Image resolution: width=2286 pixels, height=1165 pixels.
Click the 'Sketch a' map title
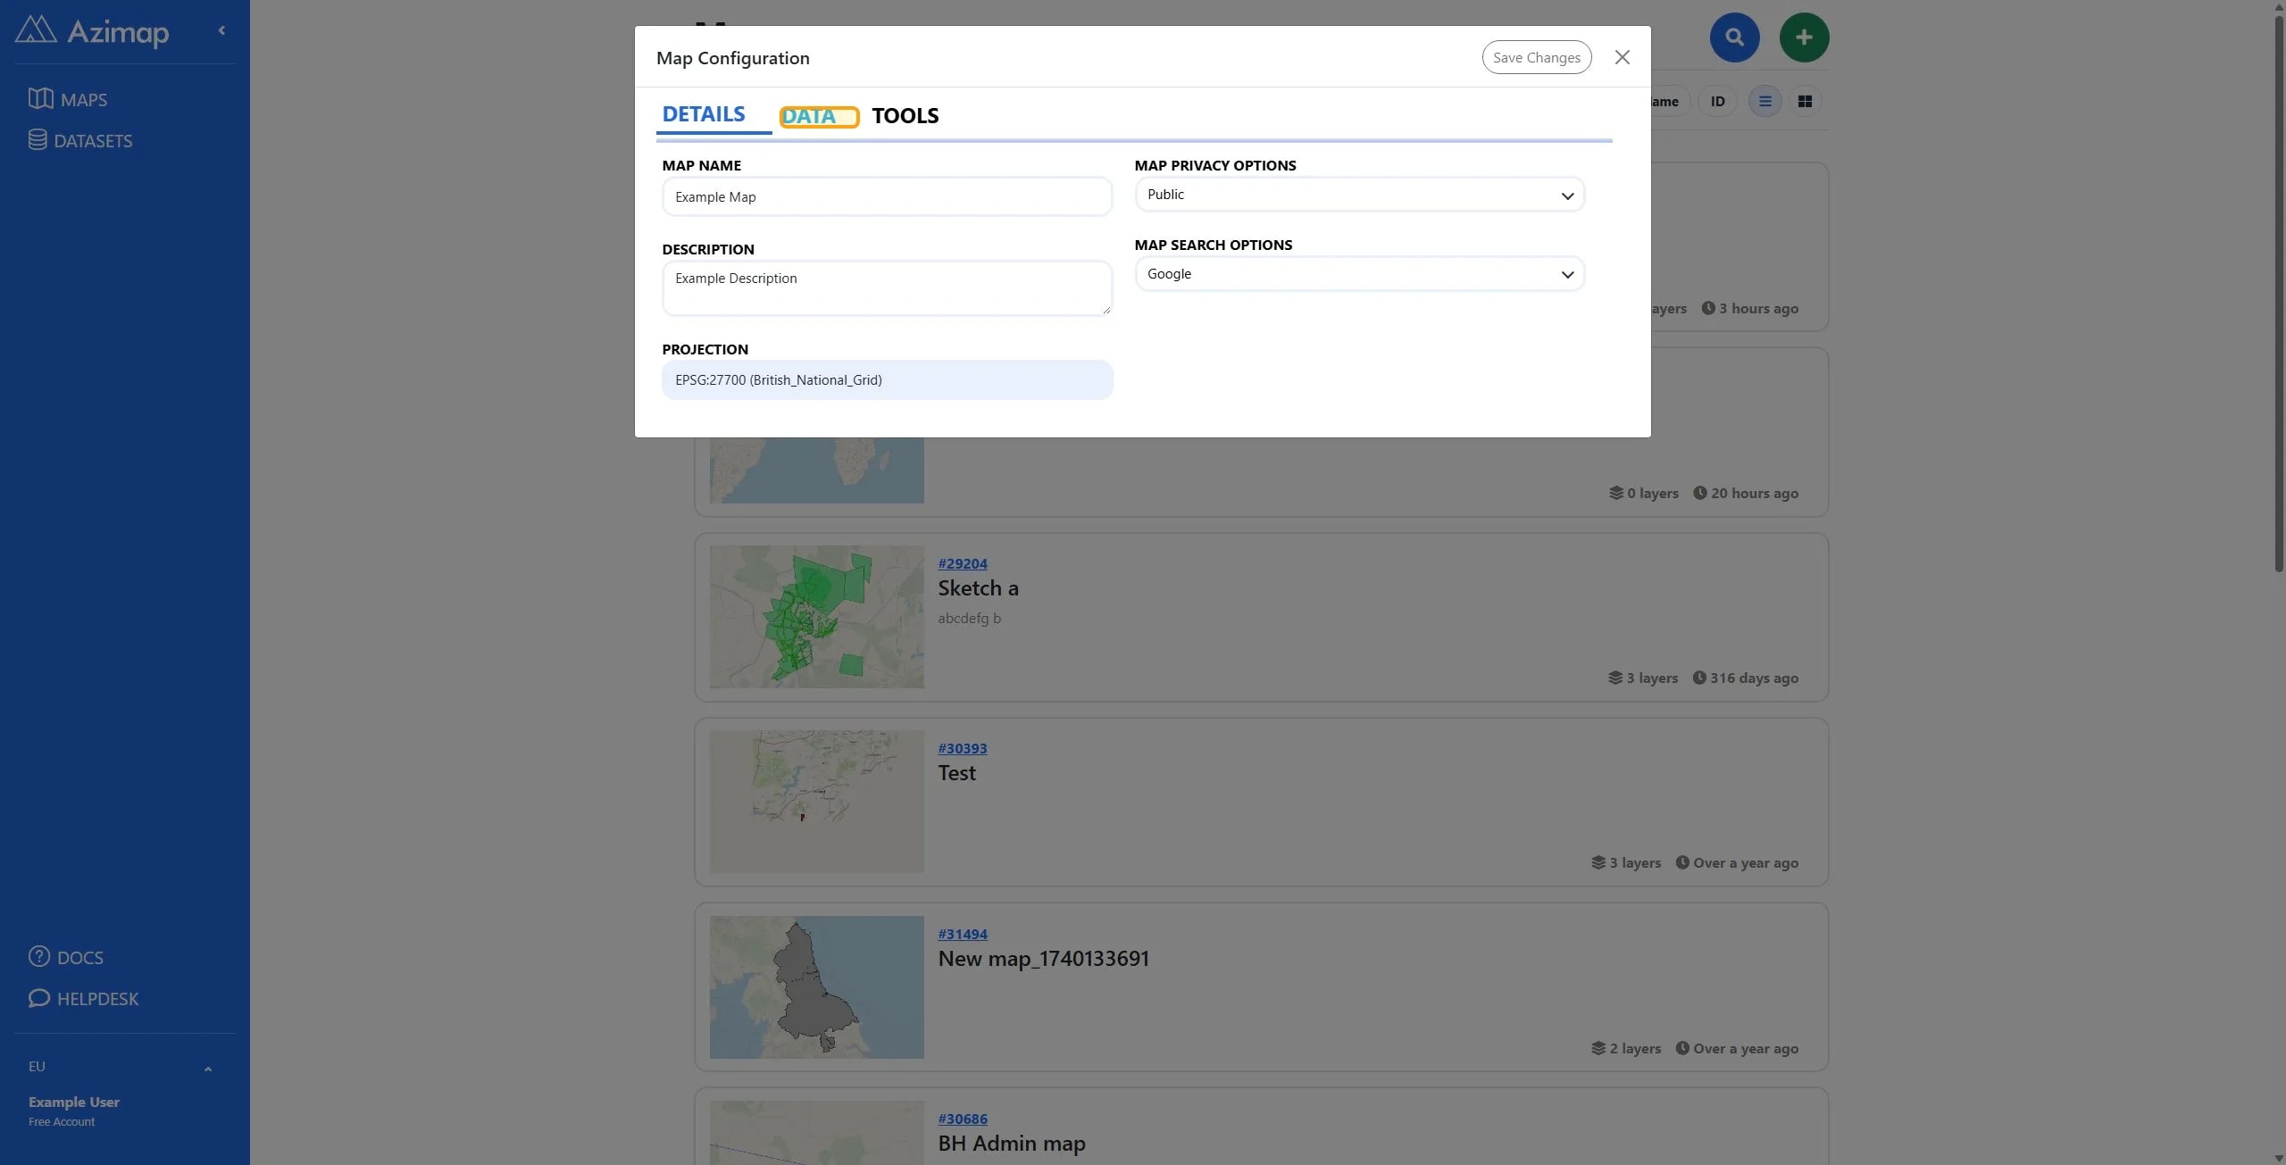pyautogui.click(x=978, y=588)
